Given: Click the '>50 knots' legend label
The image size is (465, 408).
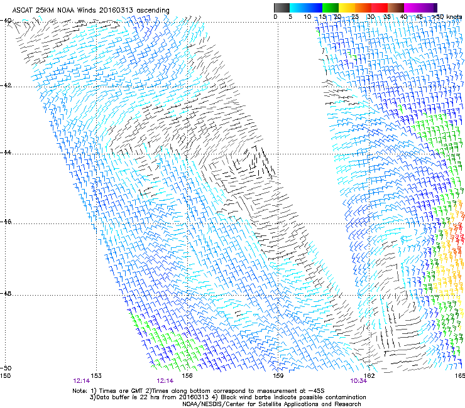Looking at the screenshot, I should [447, 17].
